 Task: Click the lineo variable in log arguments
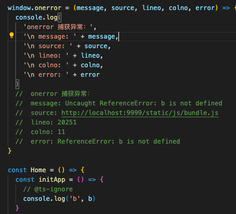[90, 55]
